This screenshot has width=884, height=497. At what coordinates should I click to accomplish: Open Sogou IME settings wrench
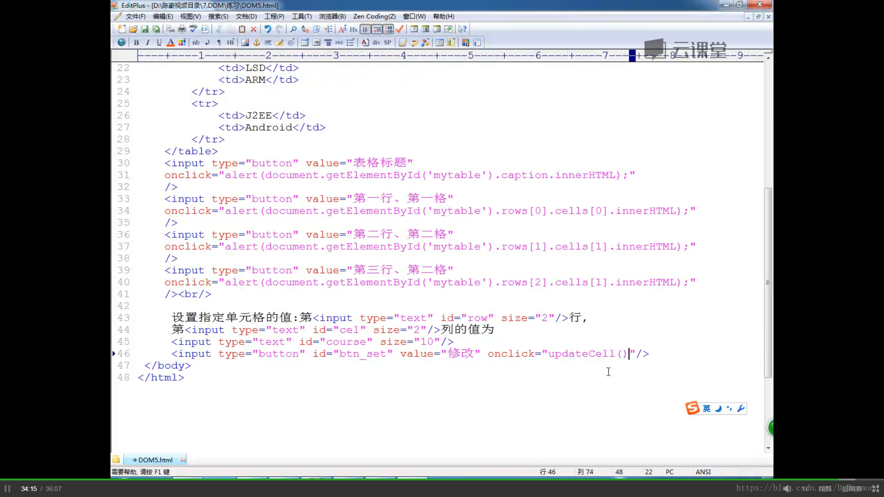tap(741, 408)
